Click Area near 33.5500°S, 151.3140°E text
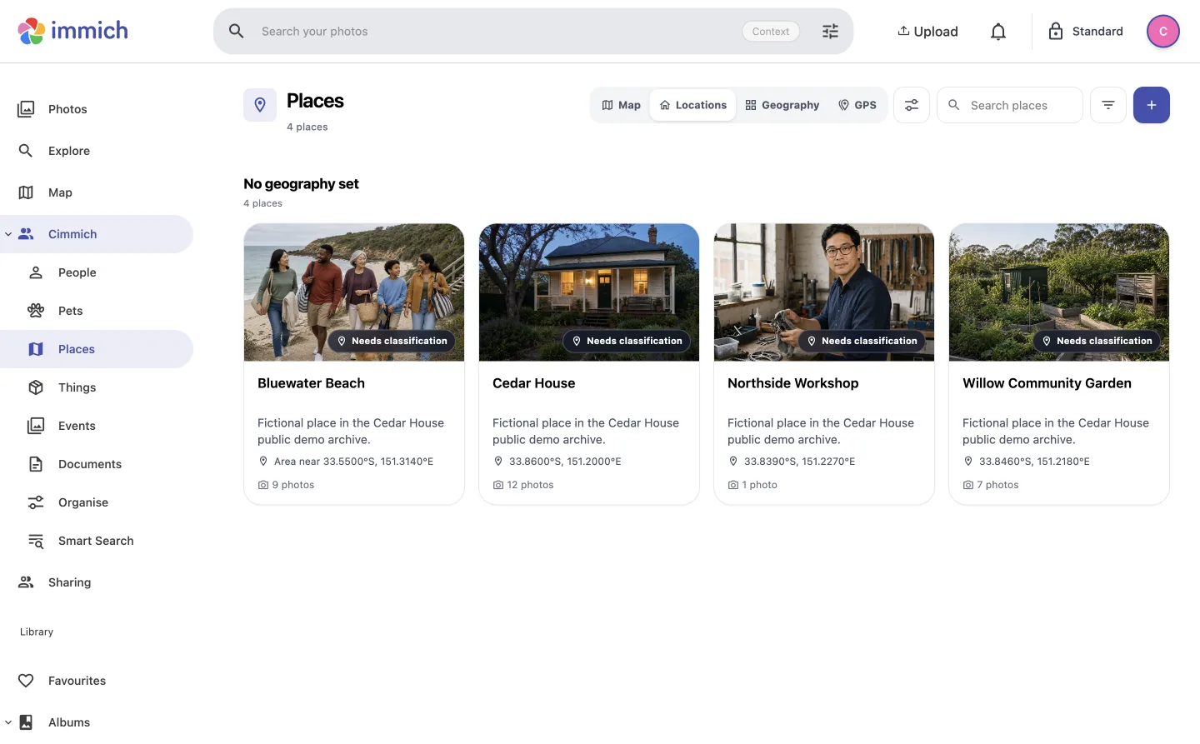This screenshot has height=744, width=1200. click(353, 462)
